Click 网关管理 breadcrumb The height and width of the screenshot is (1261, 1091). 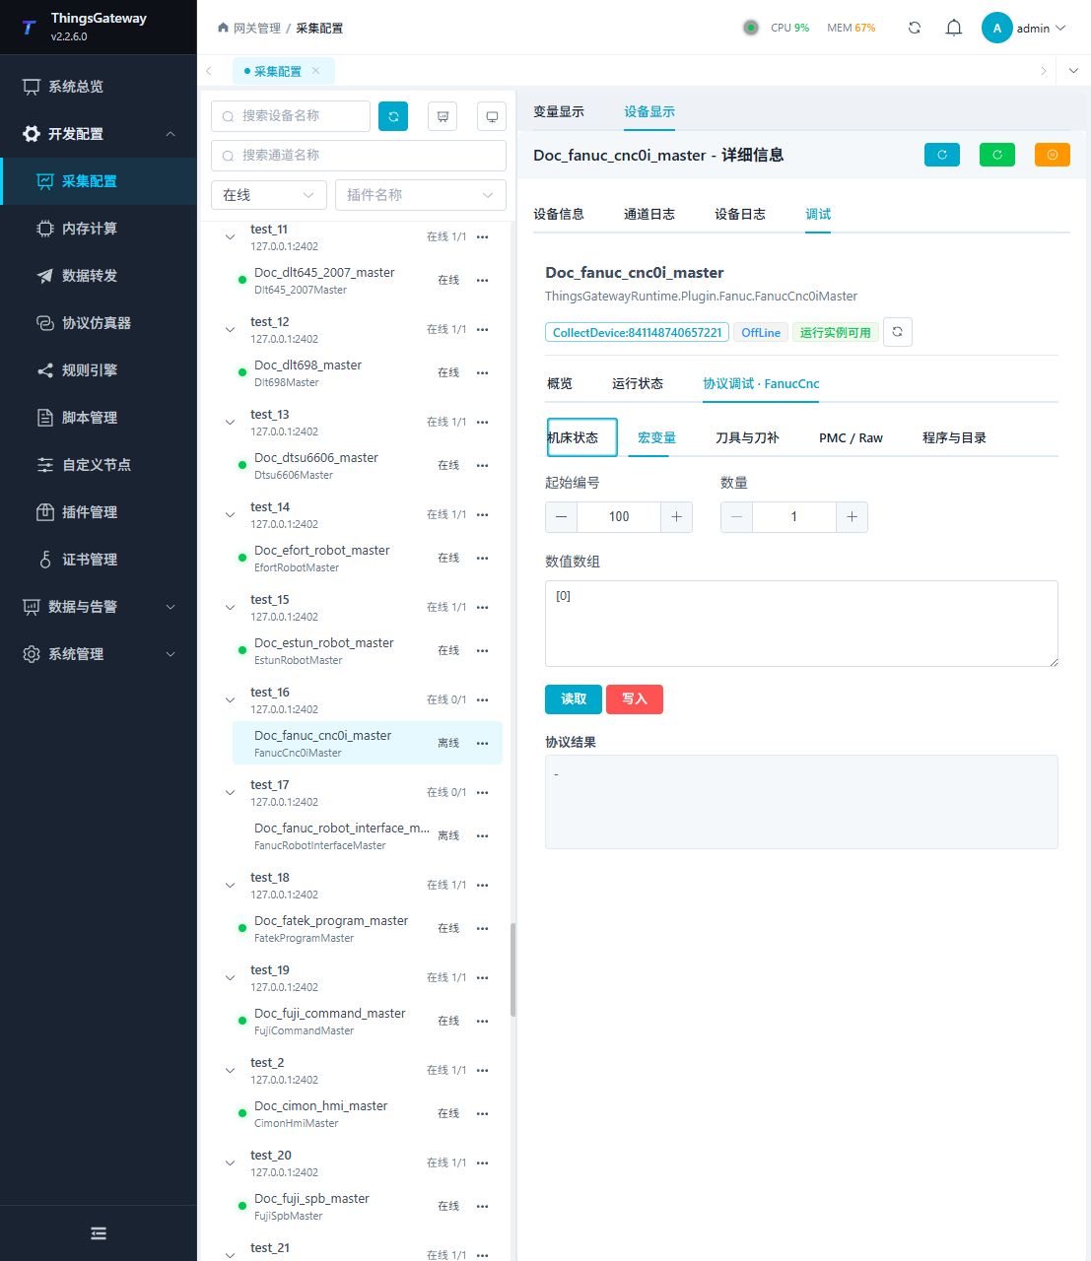[x=257, y=28]
